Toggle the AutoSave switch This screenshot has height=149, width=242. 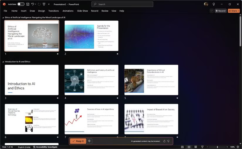pos(21,4)
